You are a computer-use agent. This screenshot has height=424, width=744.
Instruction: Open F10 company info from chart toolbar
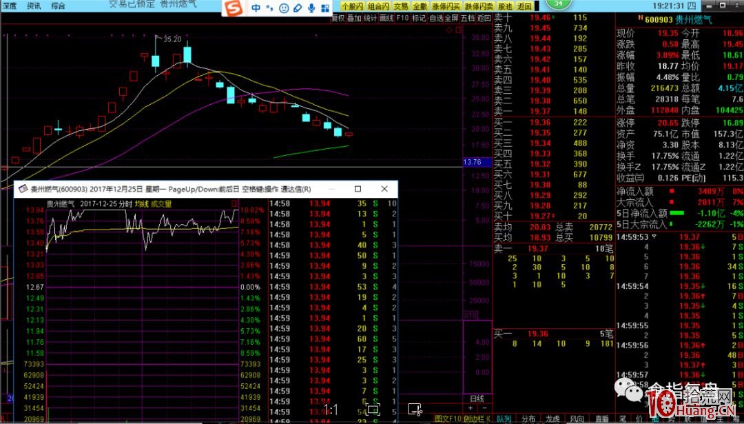coord(402,18)
